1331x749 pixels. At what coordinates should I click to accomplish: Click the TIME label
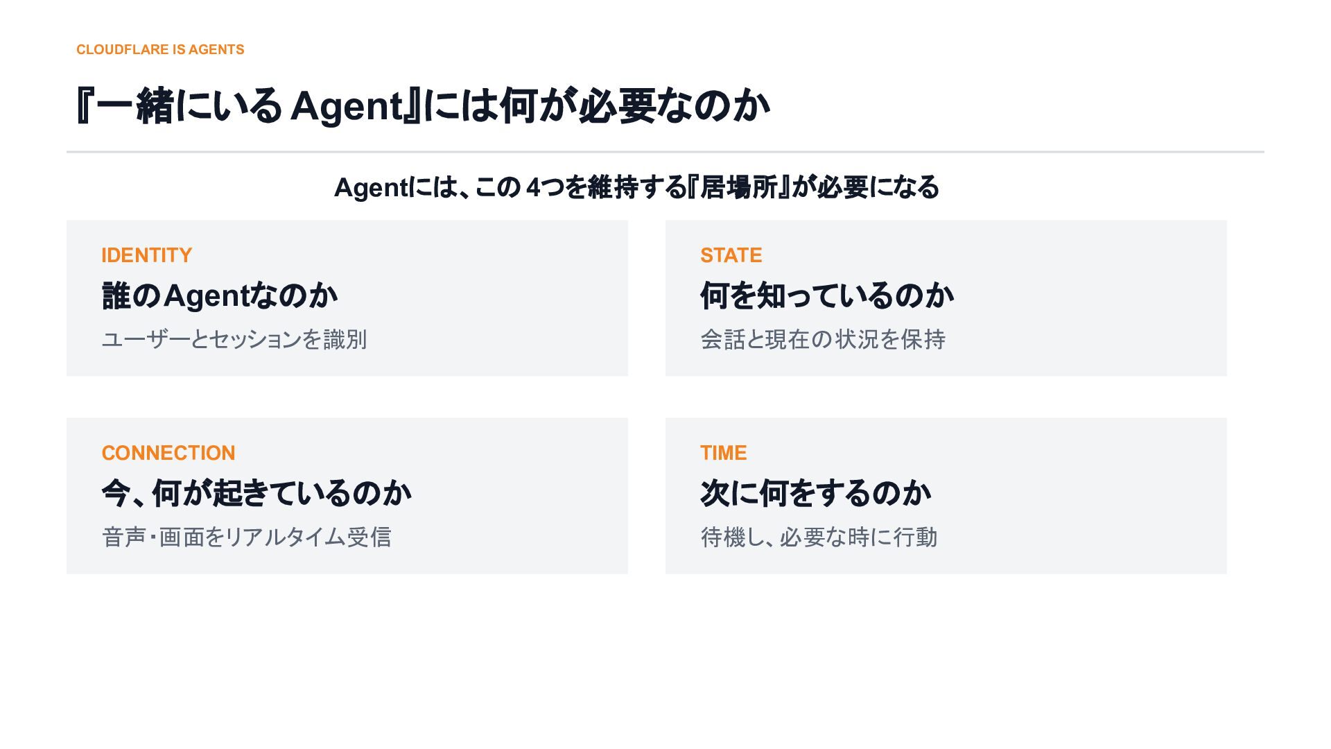(723, 453)
